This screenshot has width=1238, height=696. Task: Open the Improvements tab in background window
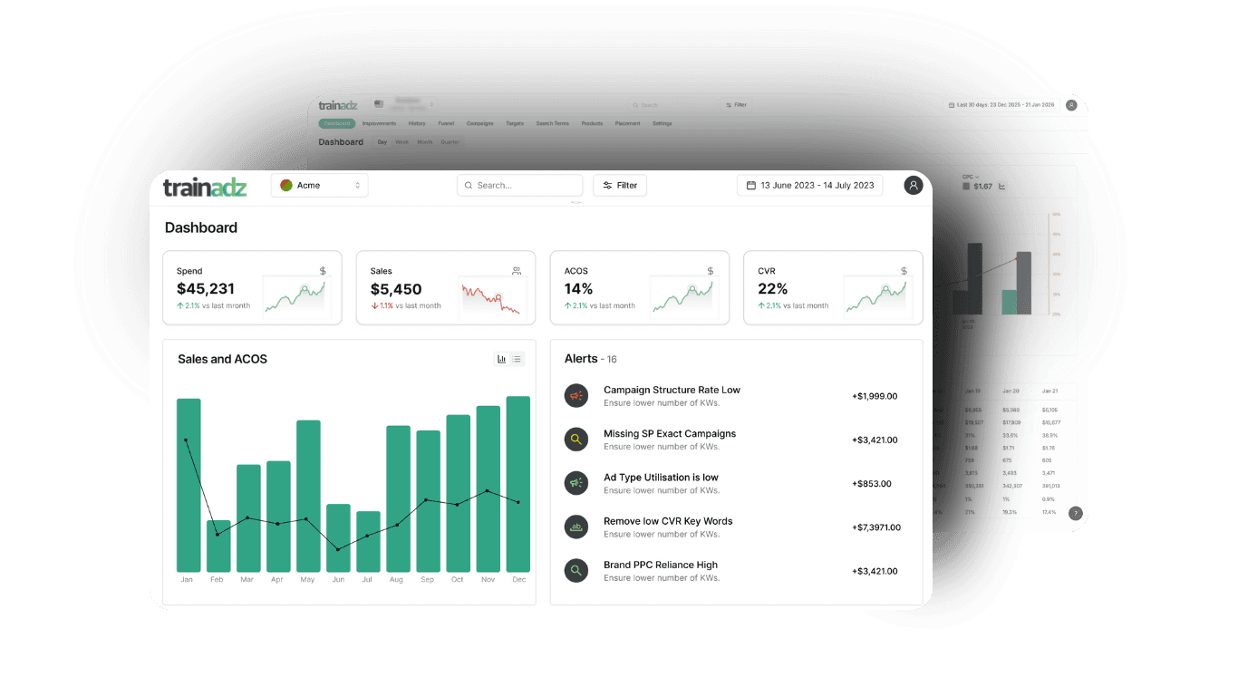point(379,123)
